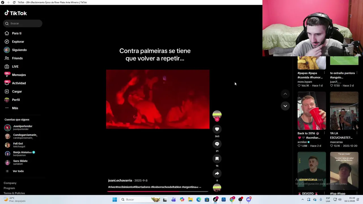The image size is (363, 204).
Task: Go to the next video arrow
Action: coord(285,106)
